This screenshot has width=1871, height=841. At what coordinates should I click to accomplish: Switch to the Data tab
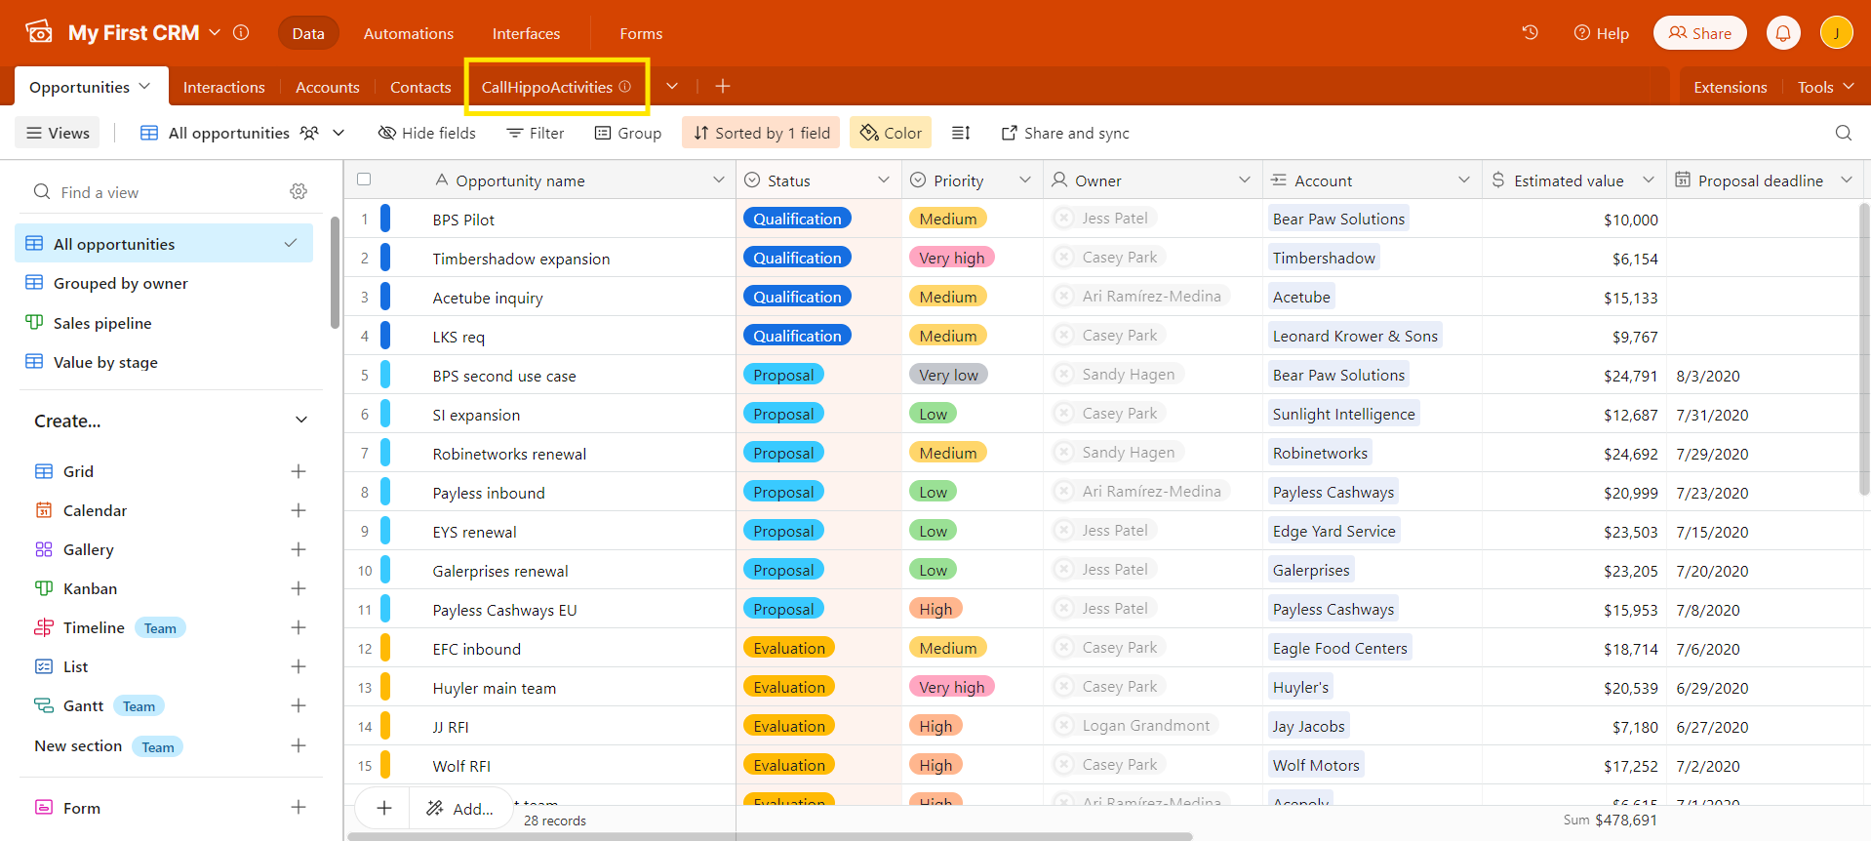tap(308, 33)
